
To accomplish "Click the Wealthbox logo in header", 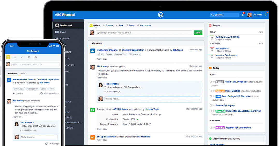I will click(x=161, y=15).
